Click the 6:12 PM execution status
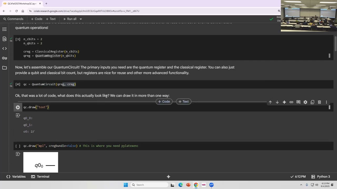Screen dimensions: 337x189 [298, 177]
